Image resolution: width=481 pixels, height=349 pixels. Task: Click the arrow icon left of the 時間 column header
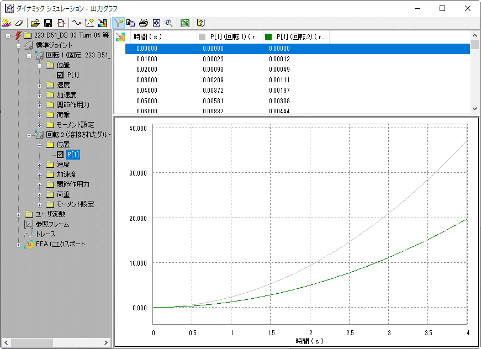[120, 37]
